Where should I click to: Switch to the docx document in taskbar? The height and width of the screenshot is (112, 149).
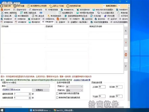tap(40, 110)
